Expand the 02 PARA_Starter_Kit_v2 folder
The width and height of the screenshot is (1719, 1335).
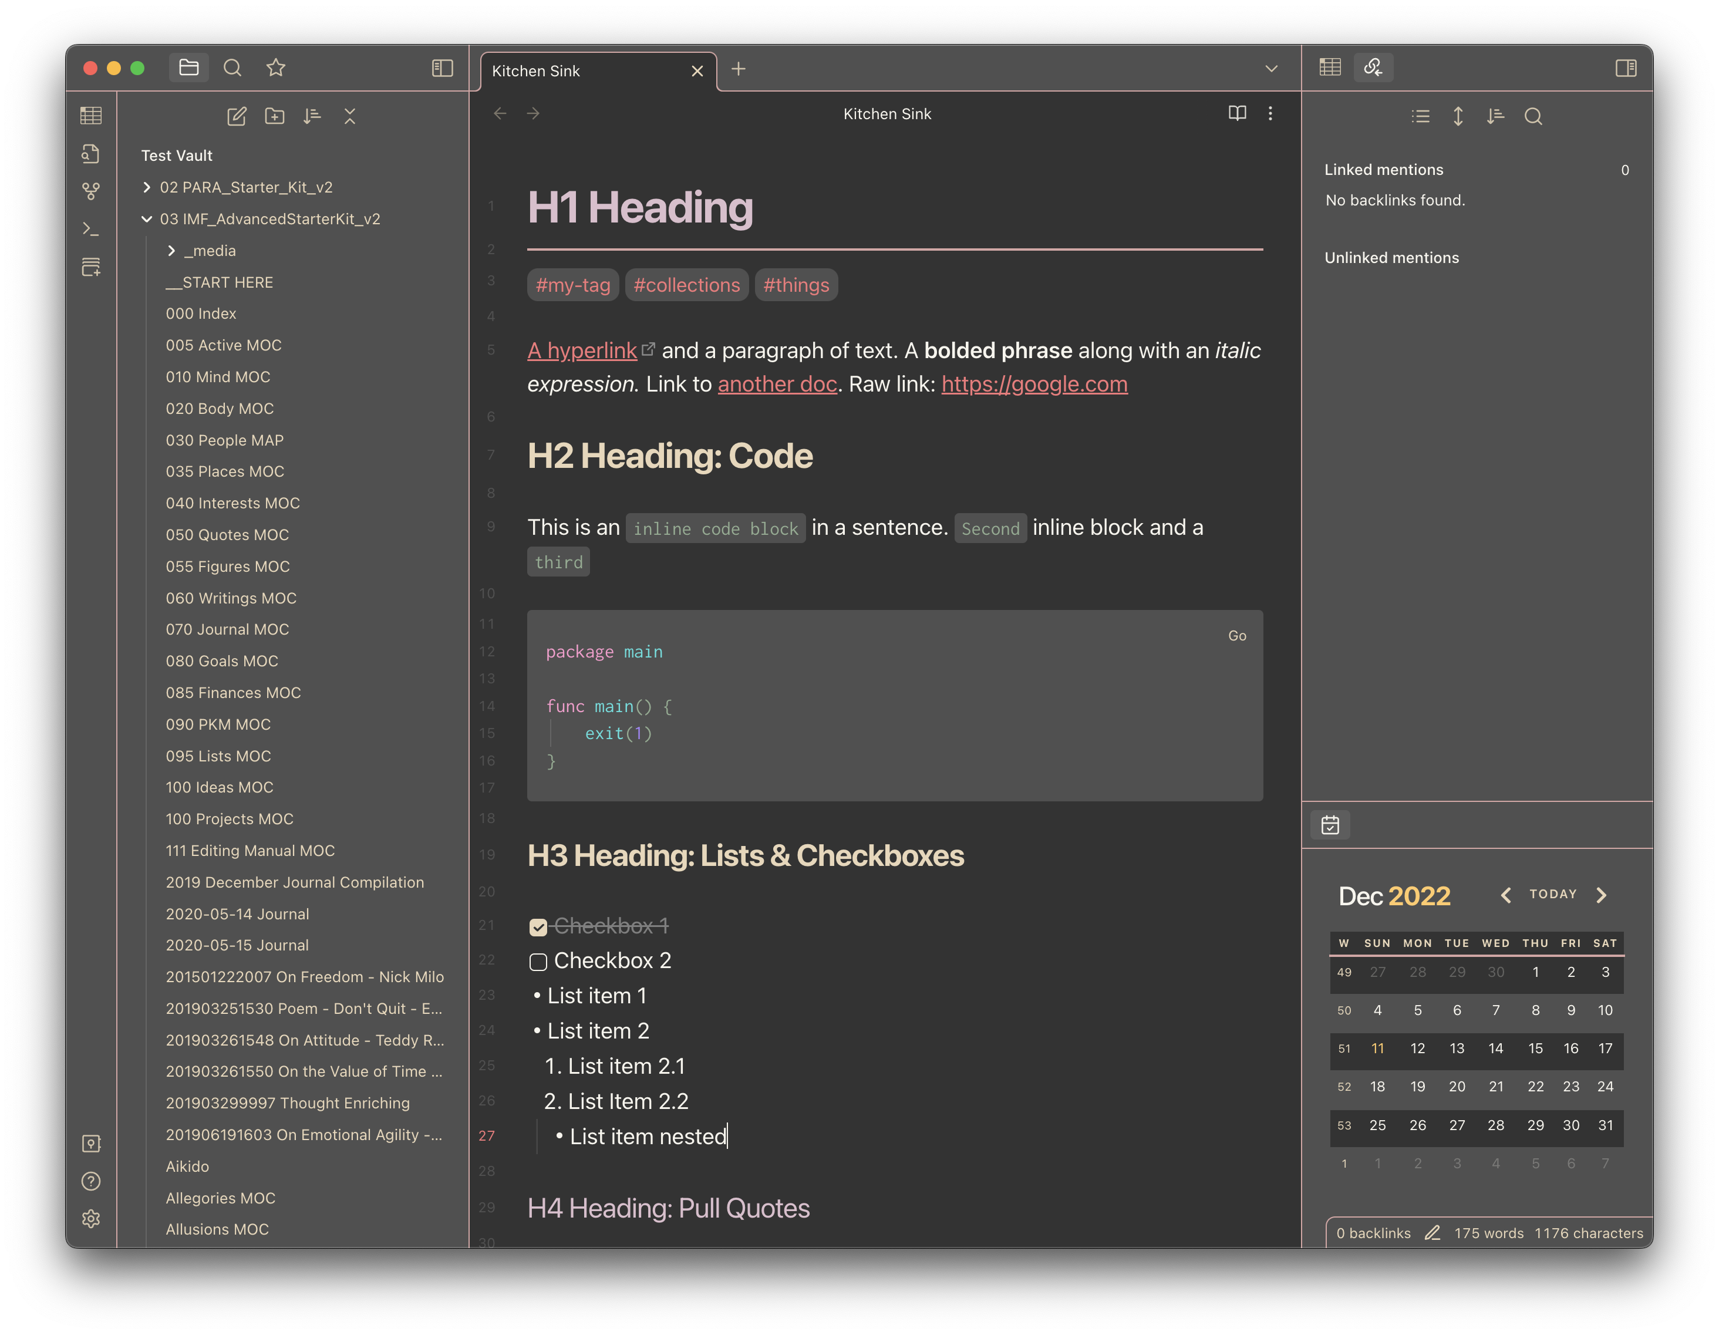coord(146,187)
